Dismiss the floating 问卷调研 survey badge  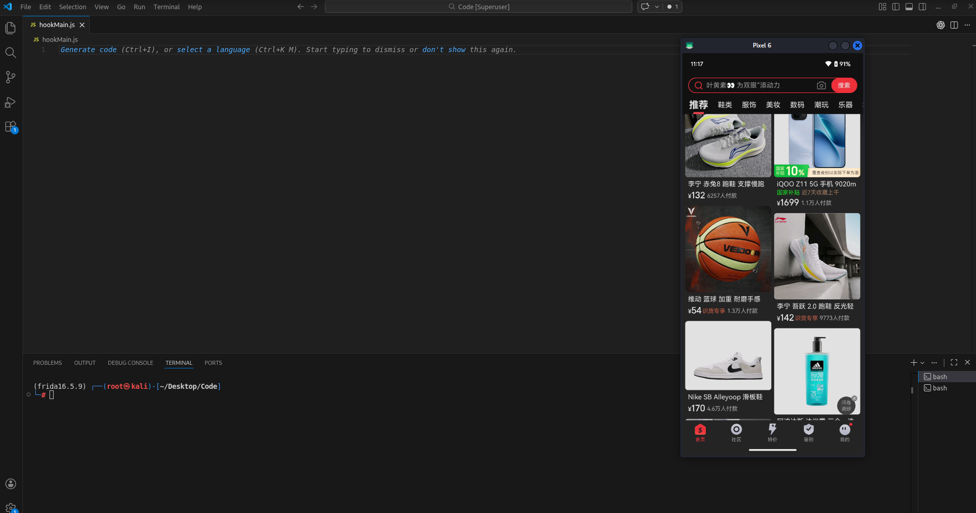tap(854, 399)
